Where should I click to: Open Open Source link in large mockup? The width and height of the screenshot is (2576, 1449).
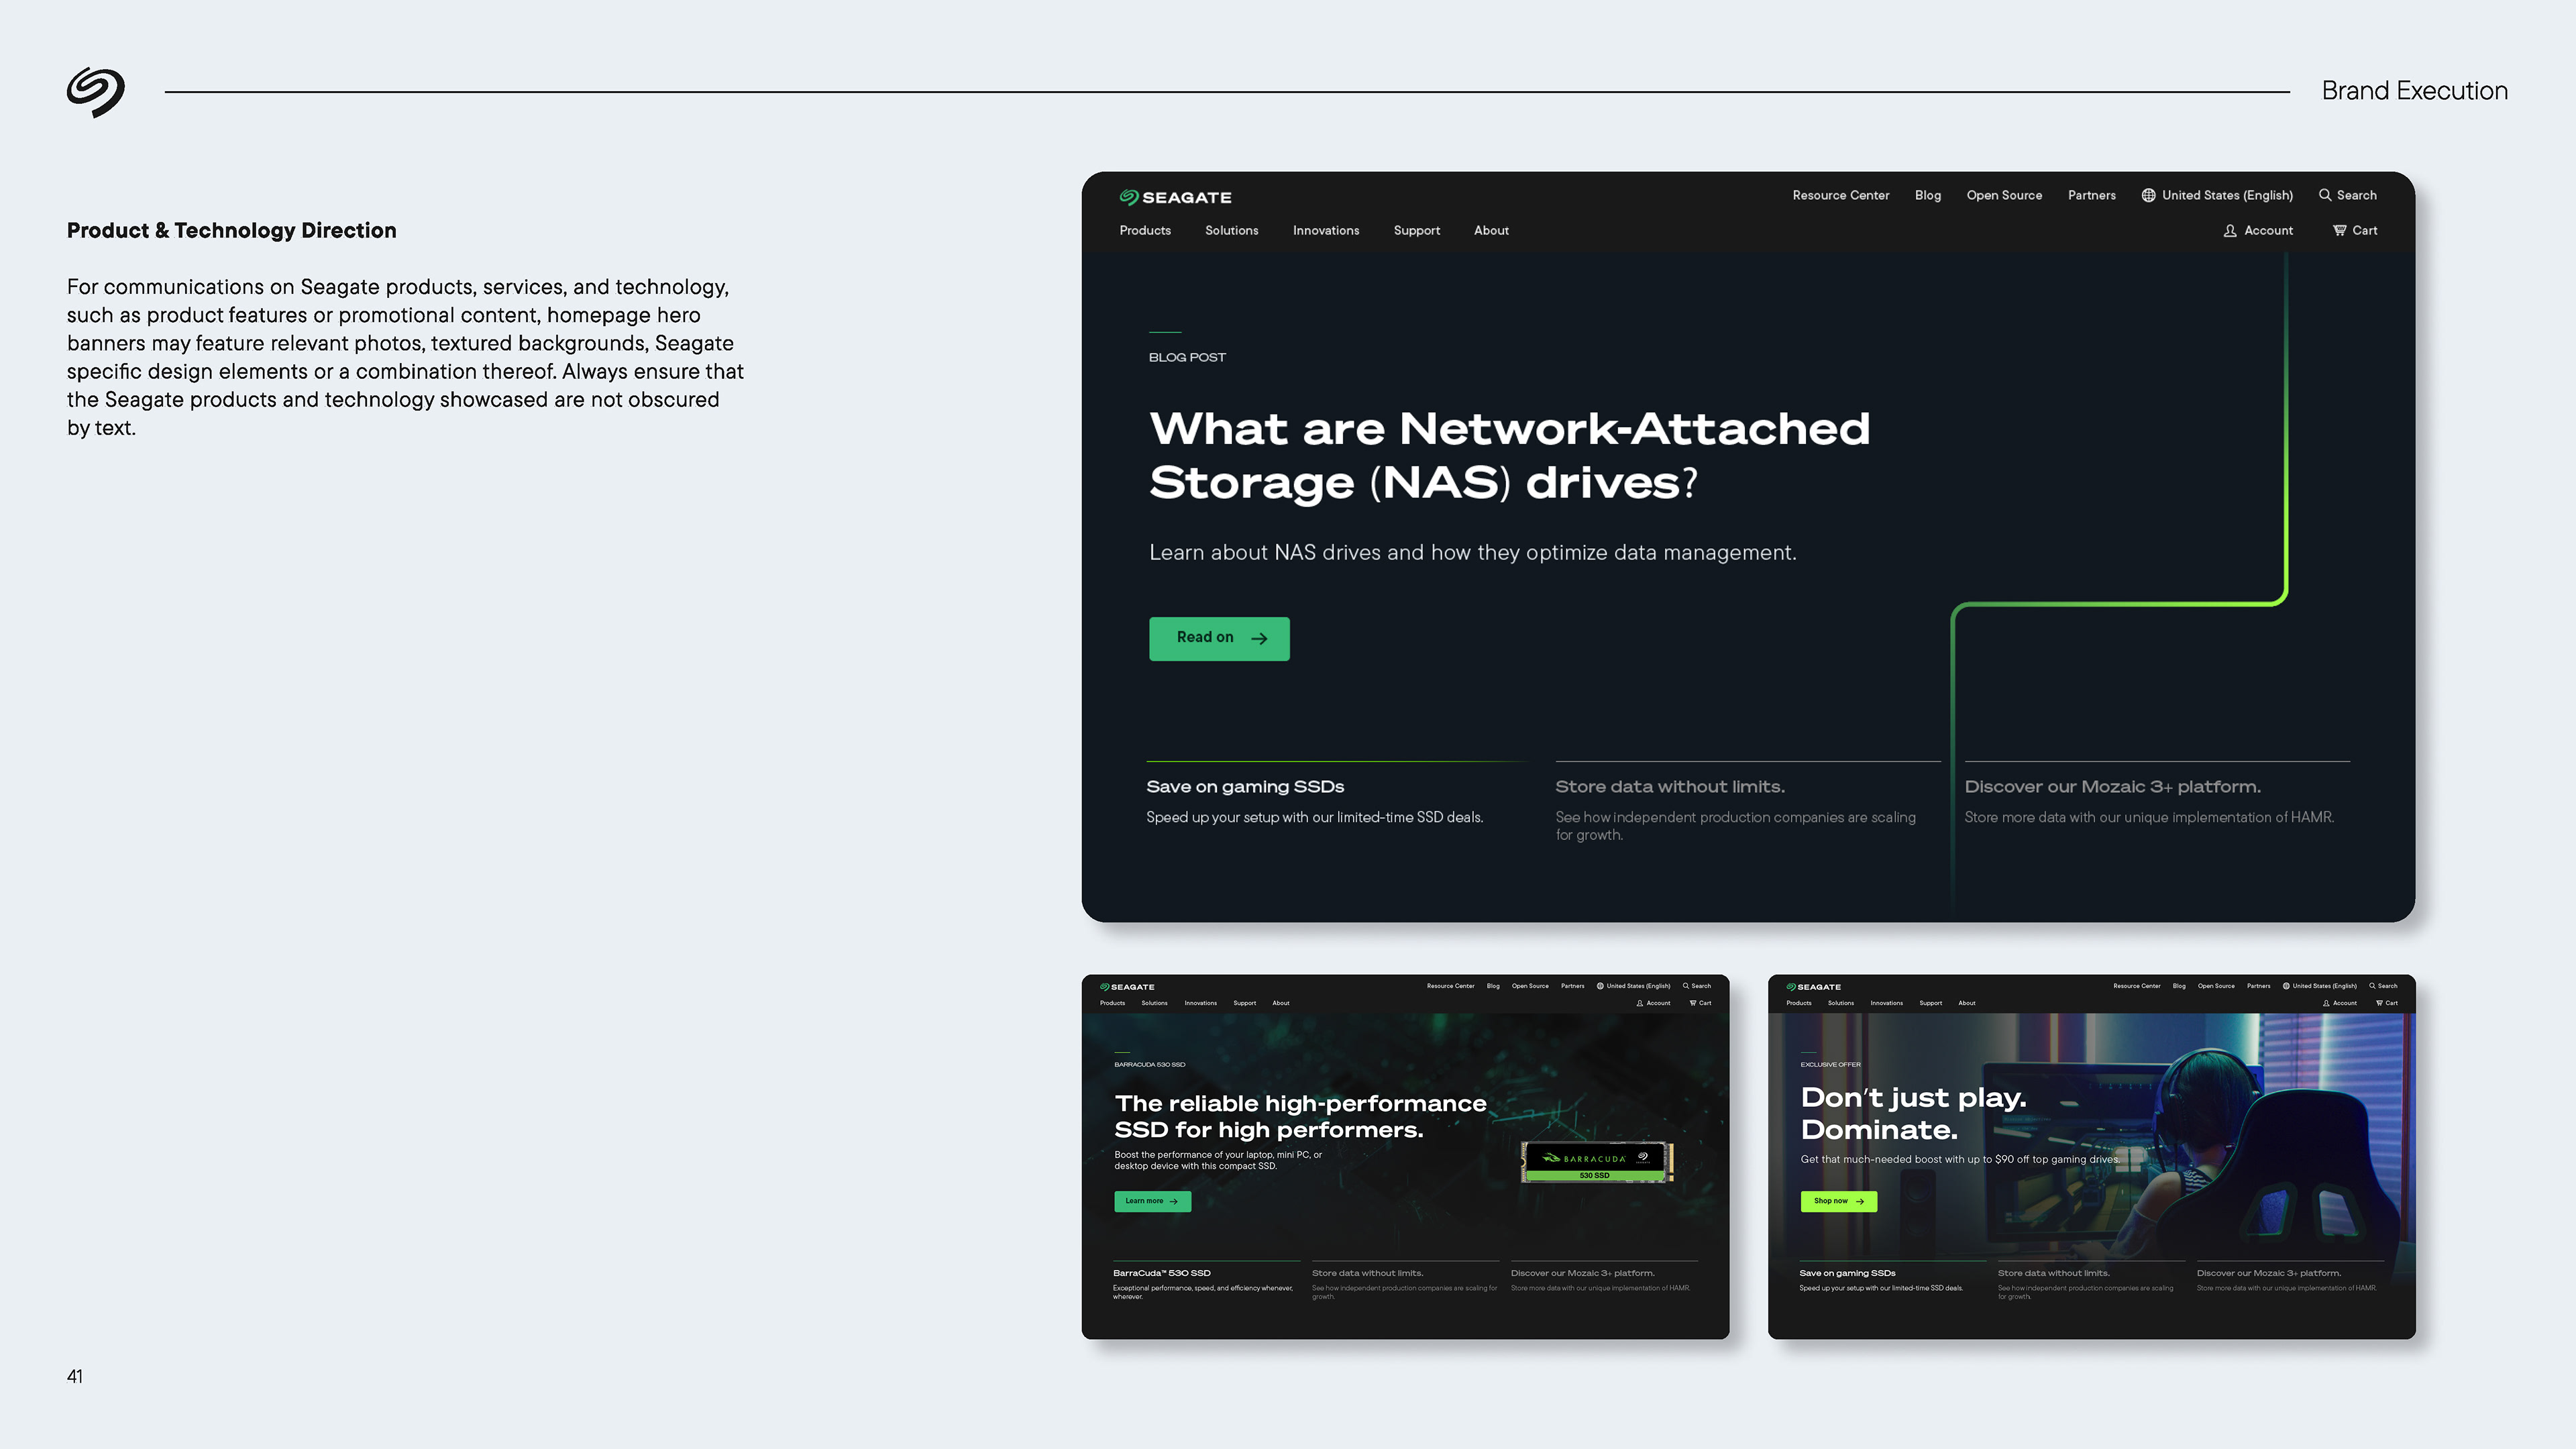2004,195
